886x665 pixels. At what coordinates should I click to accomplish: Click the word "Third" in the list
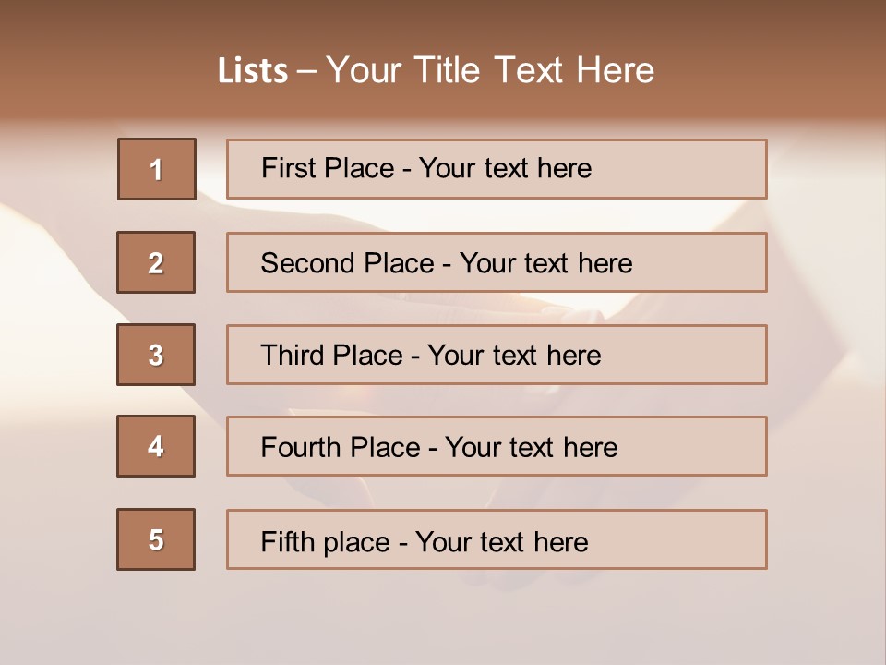pyautogui.click(x=295, y=356)
